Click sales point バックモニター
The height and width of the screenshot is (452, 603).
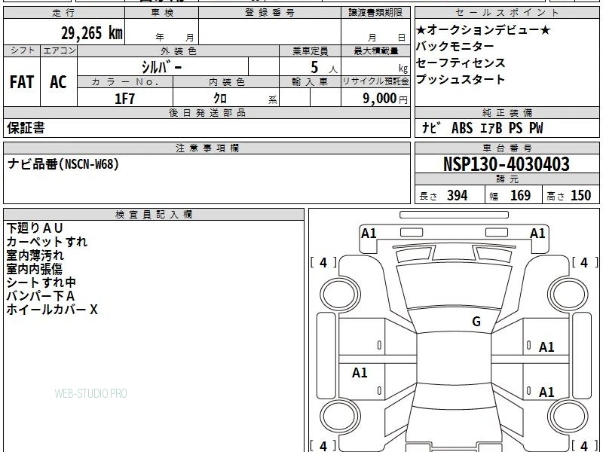point(455,46)
